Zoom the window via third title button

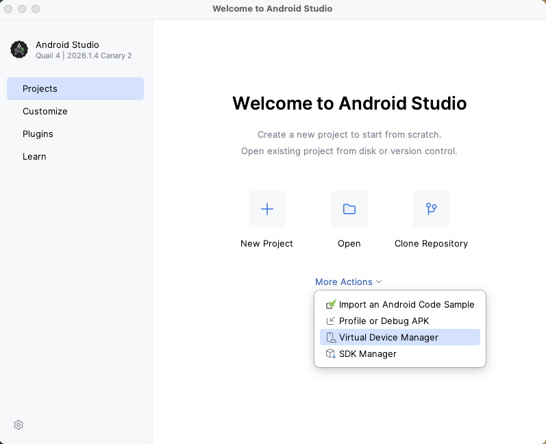click(36, 9)
